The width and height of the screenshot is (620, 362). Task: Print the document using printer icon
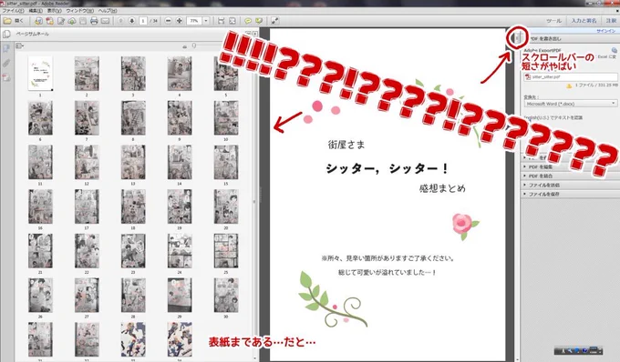click(94, 21)
